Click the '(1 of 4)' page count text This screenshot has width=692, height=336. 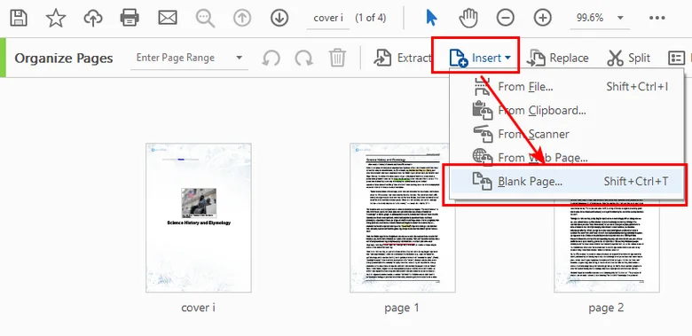coord(371,18)
